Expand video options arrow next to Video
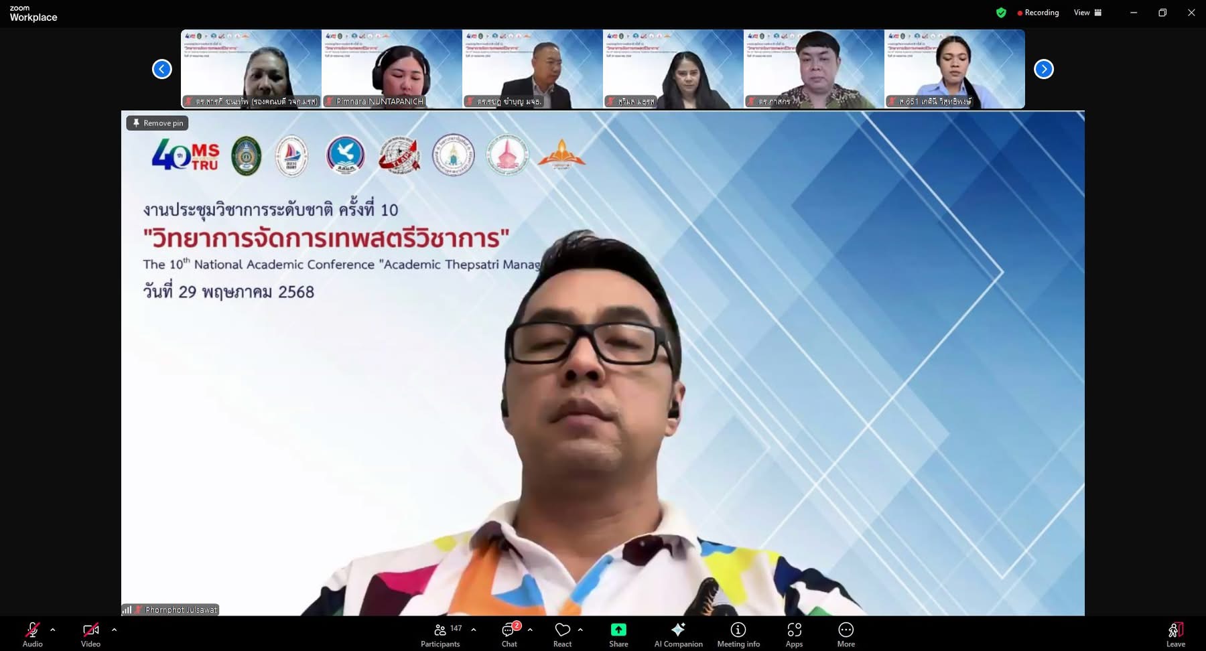The height and width of the screenshot is (651, 1206). coord(114,630)
